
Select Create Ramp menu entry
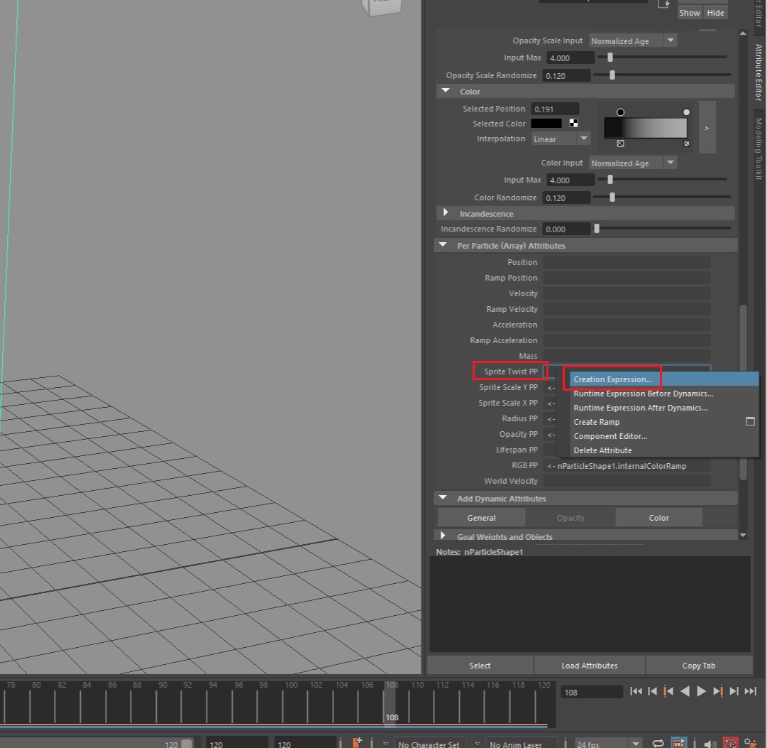[596, 422]
